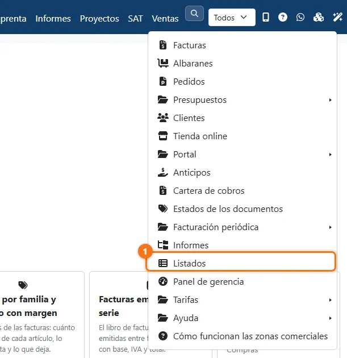Click the Ayuda folder icon
This screenshot has width=347, height=358.
[x=163, y=318]
